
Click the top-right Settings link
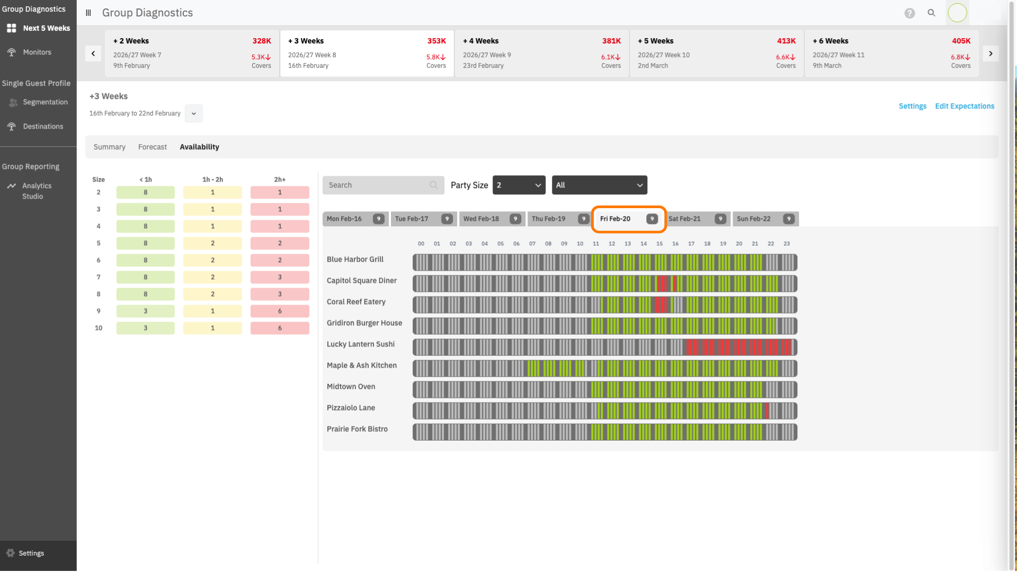tap(912, 106)
